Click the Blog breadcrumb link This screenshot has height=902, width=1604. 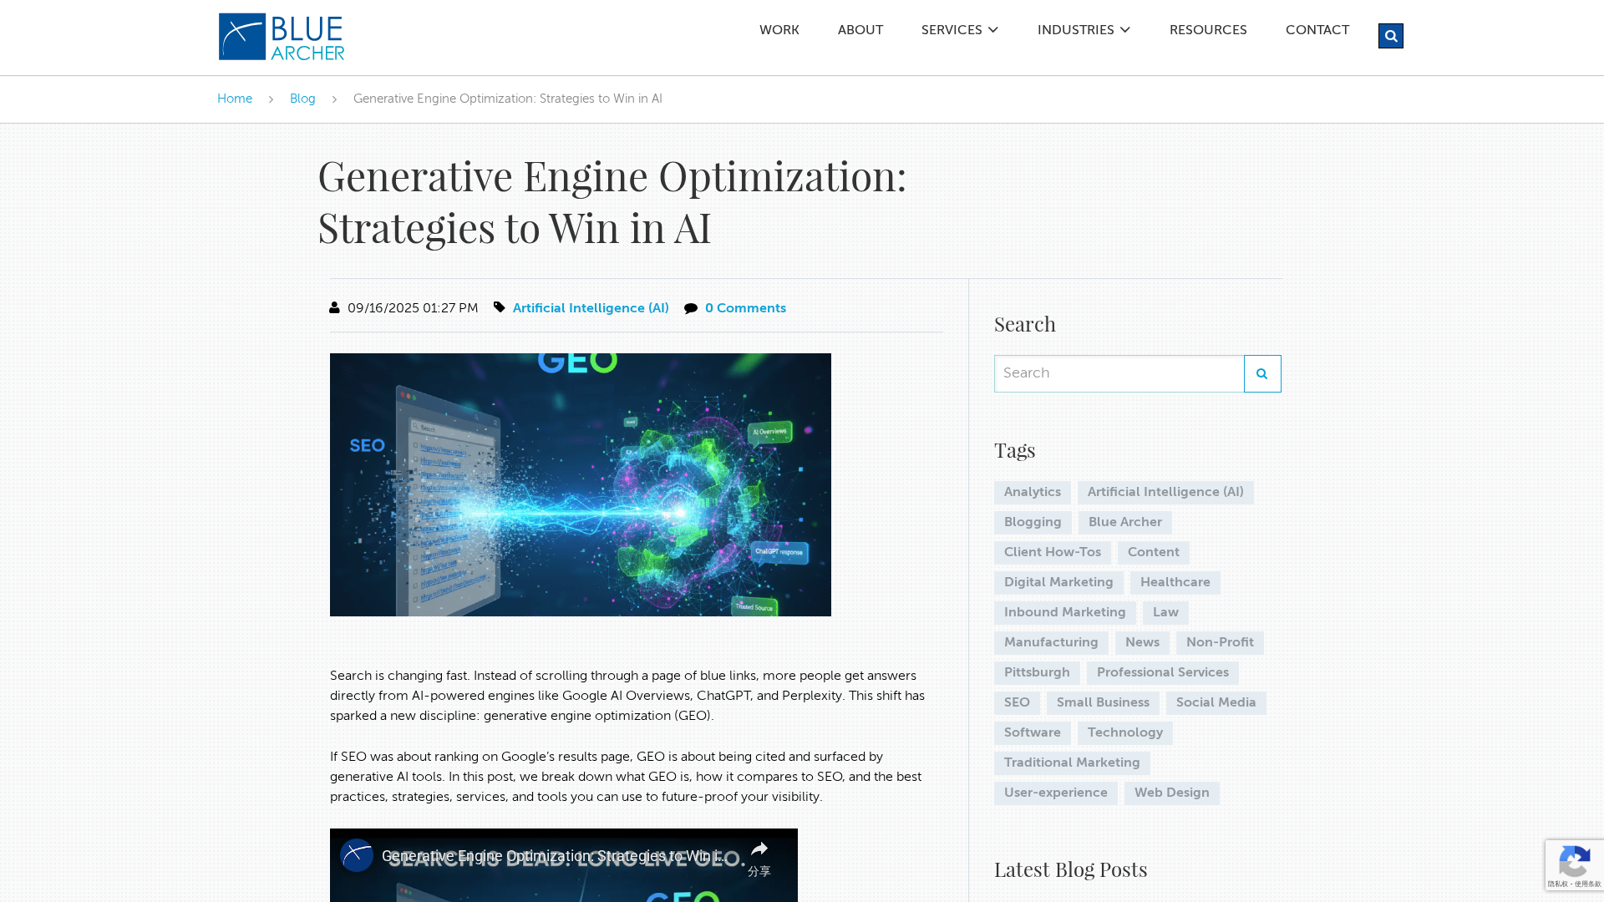coord(302,99)
